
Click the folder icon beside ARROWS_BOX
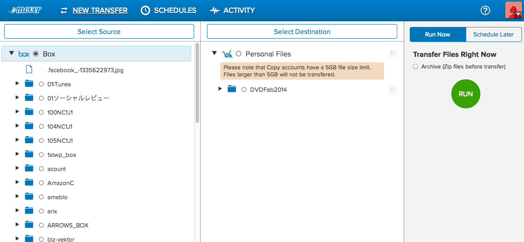29,225
